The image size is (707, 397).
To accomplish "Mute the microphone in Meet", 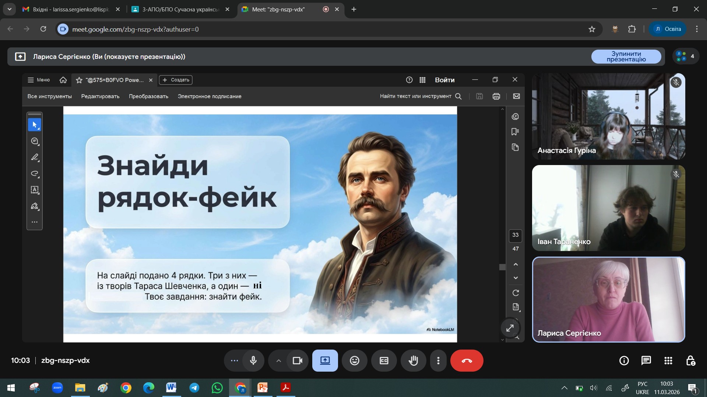I will 253,361.
